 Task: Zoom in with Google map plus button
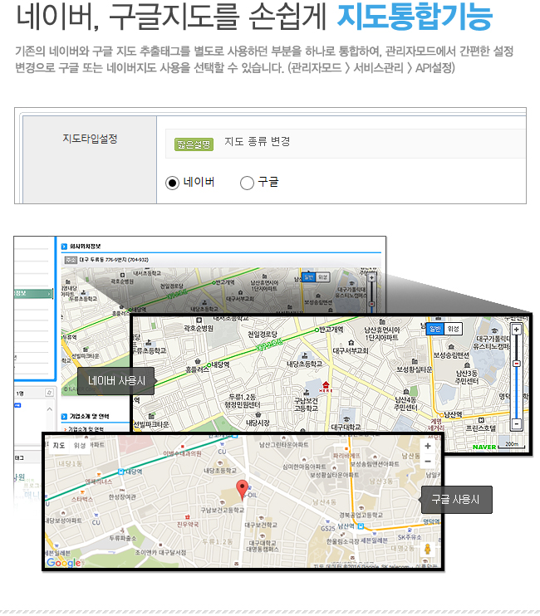click(428, 446)
